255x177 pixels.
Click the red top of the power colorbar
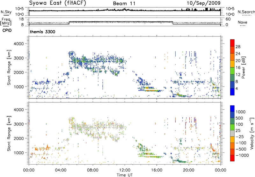232,43
